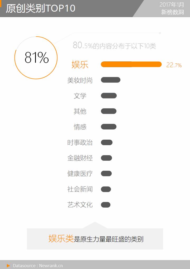Viewport: 190px width, 269px height.
Task: Click the orange 娱乐类 text in caption
Action: pos(61,238)
